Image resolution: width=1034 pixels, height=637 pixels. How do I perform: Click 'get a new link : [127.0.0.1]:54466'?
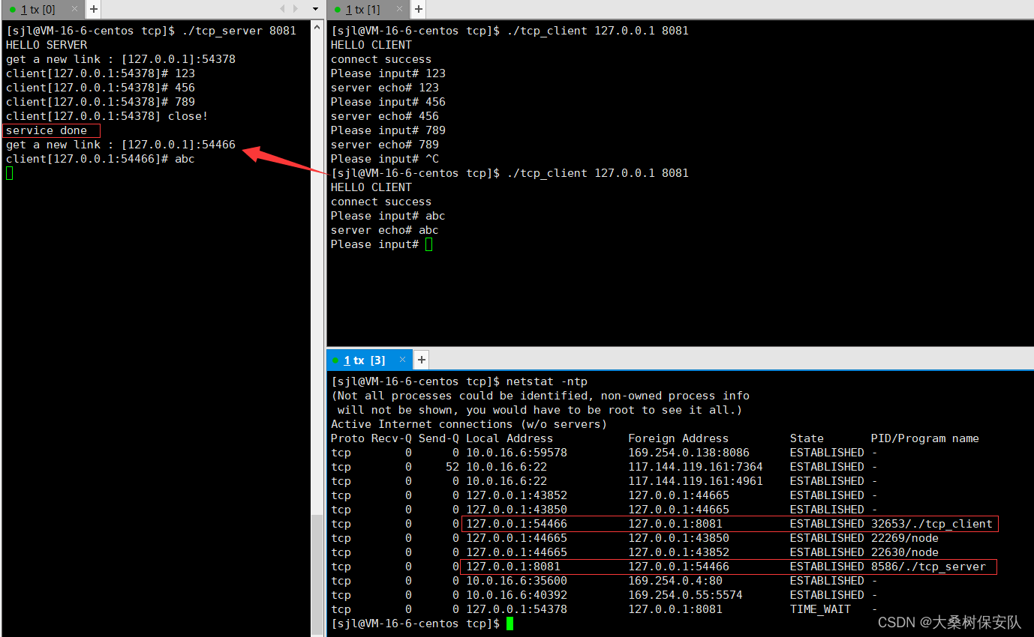(x=121, y=145)
